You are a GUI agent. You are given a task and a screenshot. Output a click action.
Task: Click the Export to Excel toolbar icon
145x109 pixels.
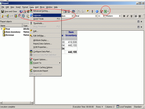point(105,12)
